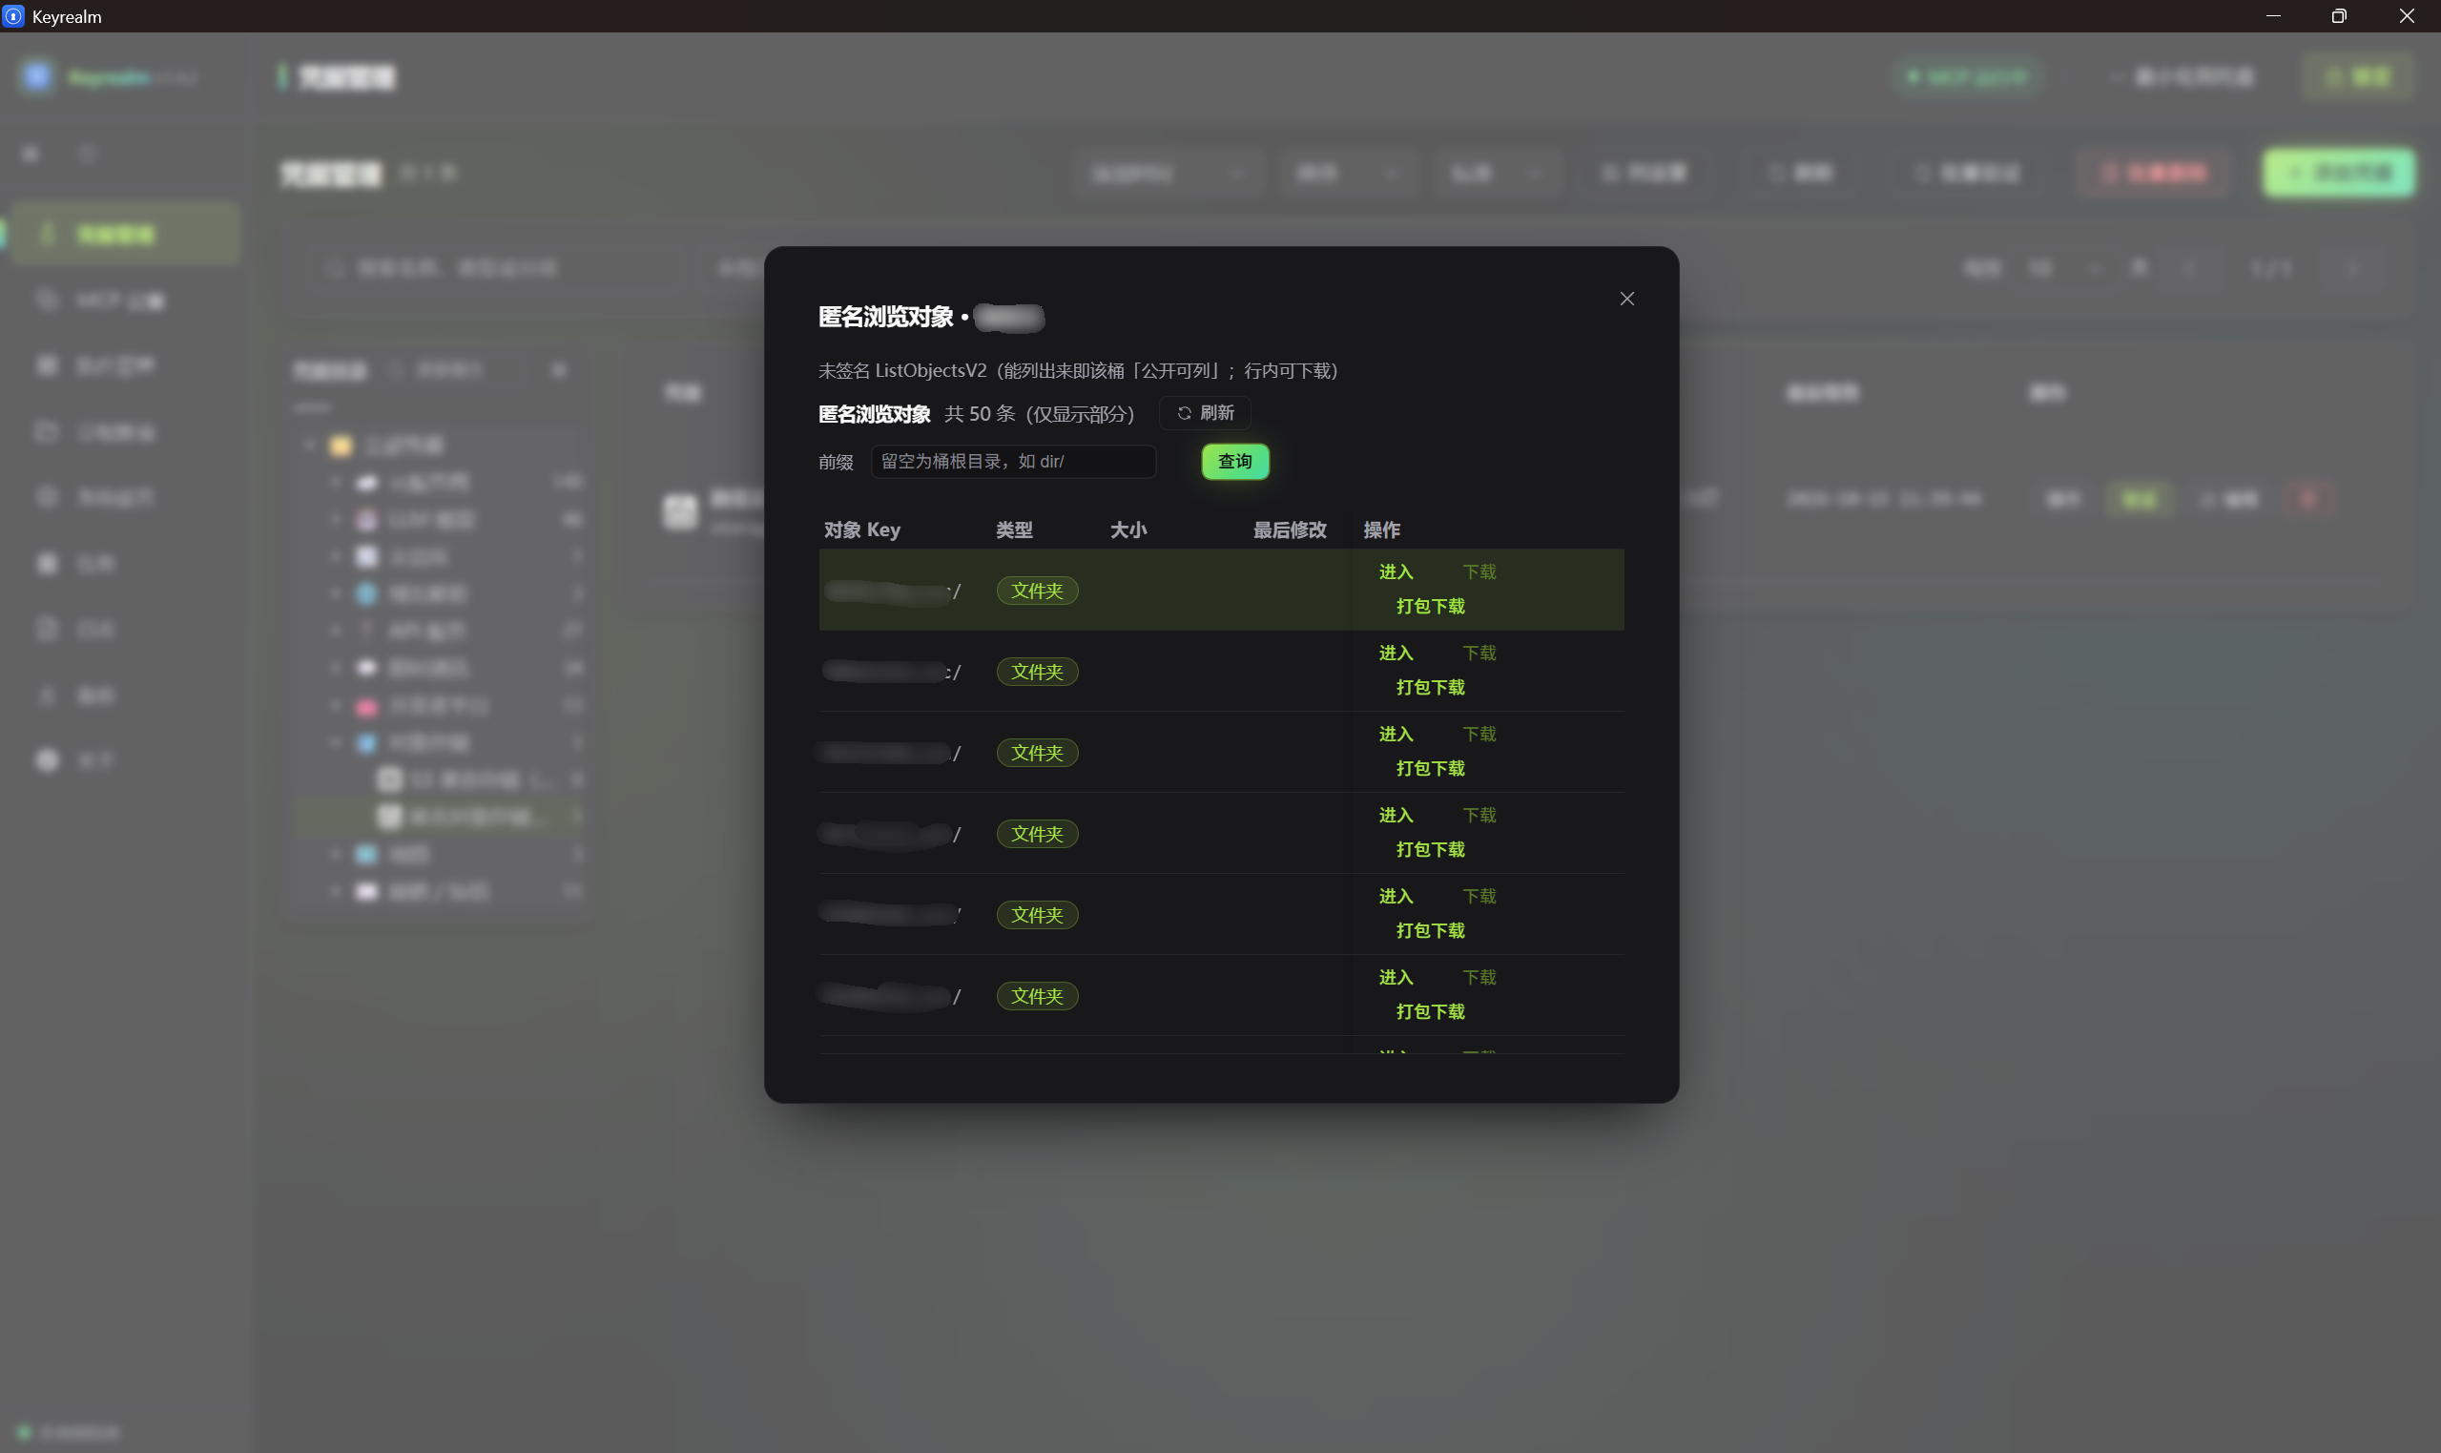The height and width of the screenshot is (1453, 2441).
Task: Click the 操作 column header
Action: [x=1381, y=529]
